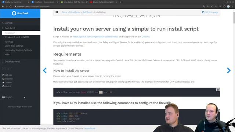
Task: Open '2. Self-host' sidebar section
Action: coord(9,28)
